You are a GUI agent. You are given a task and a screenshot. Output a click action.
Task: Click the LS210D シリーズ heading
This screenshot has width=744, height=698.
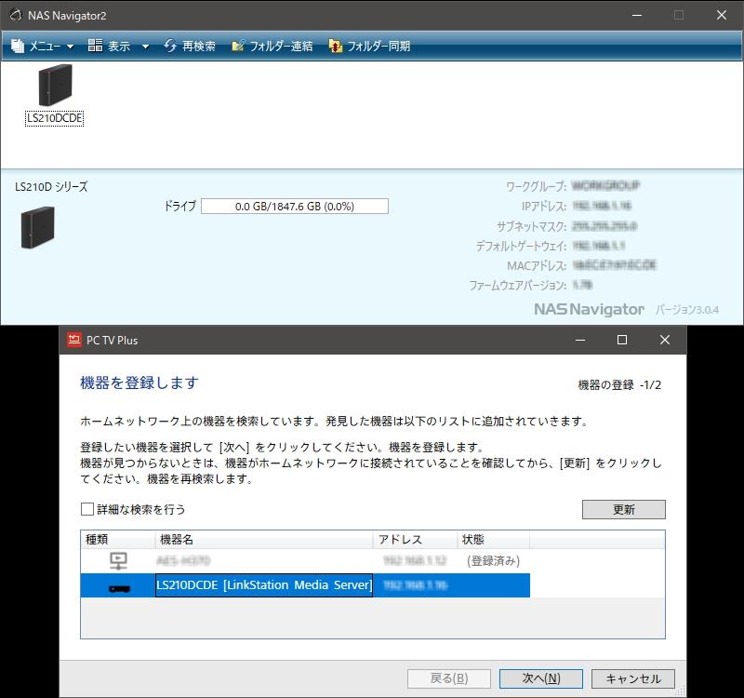tap(51, 187)
